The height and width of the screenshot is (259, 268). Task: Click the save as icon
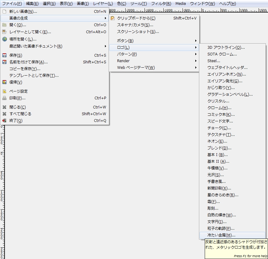(4, 62)
